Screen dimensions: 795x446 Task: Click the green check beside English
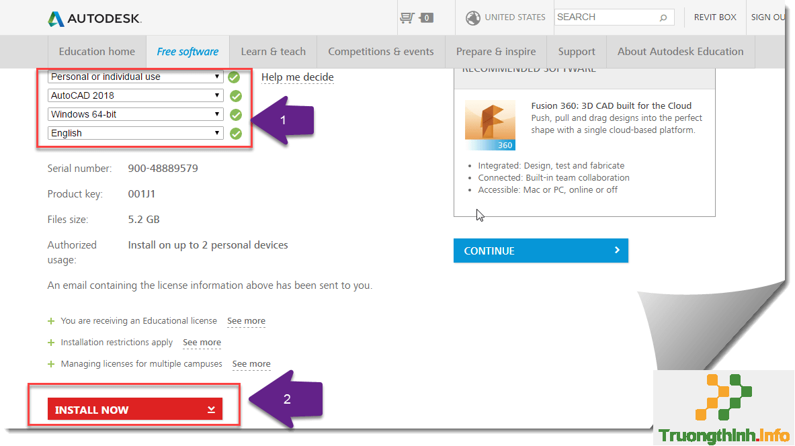coord(236,133)
